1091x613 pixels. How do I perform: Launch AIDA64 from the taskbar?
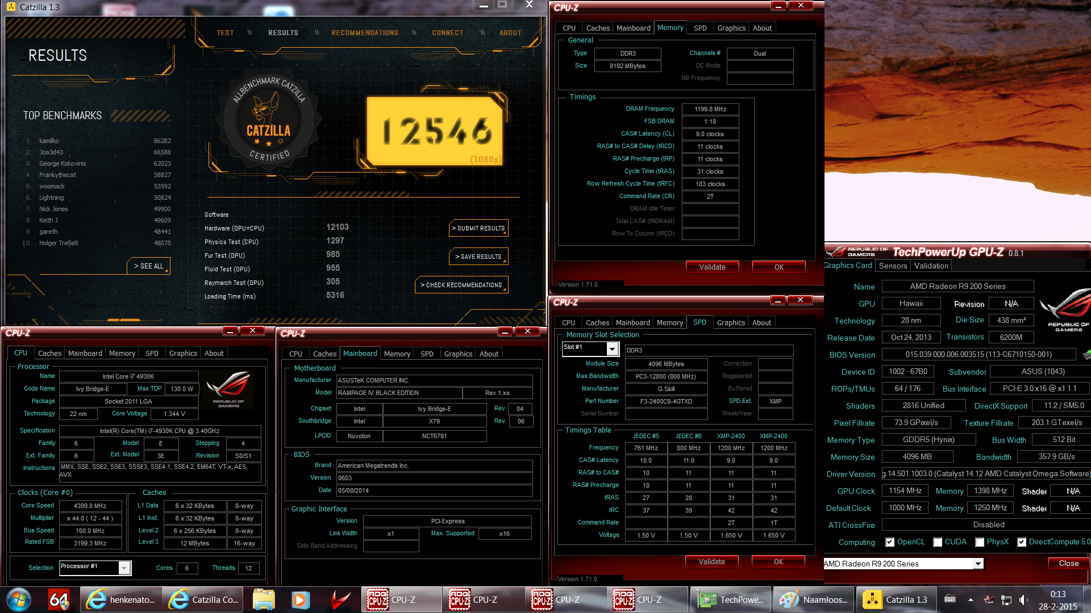pos(59,599)
